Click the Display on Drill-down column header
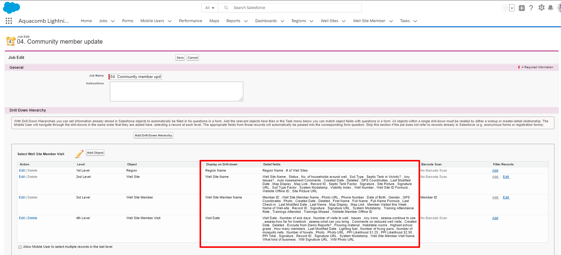Viewport: 561px width, 255px height. pyautogui.click(x=222, y=164)
